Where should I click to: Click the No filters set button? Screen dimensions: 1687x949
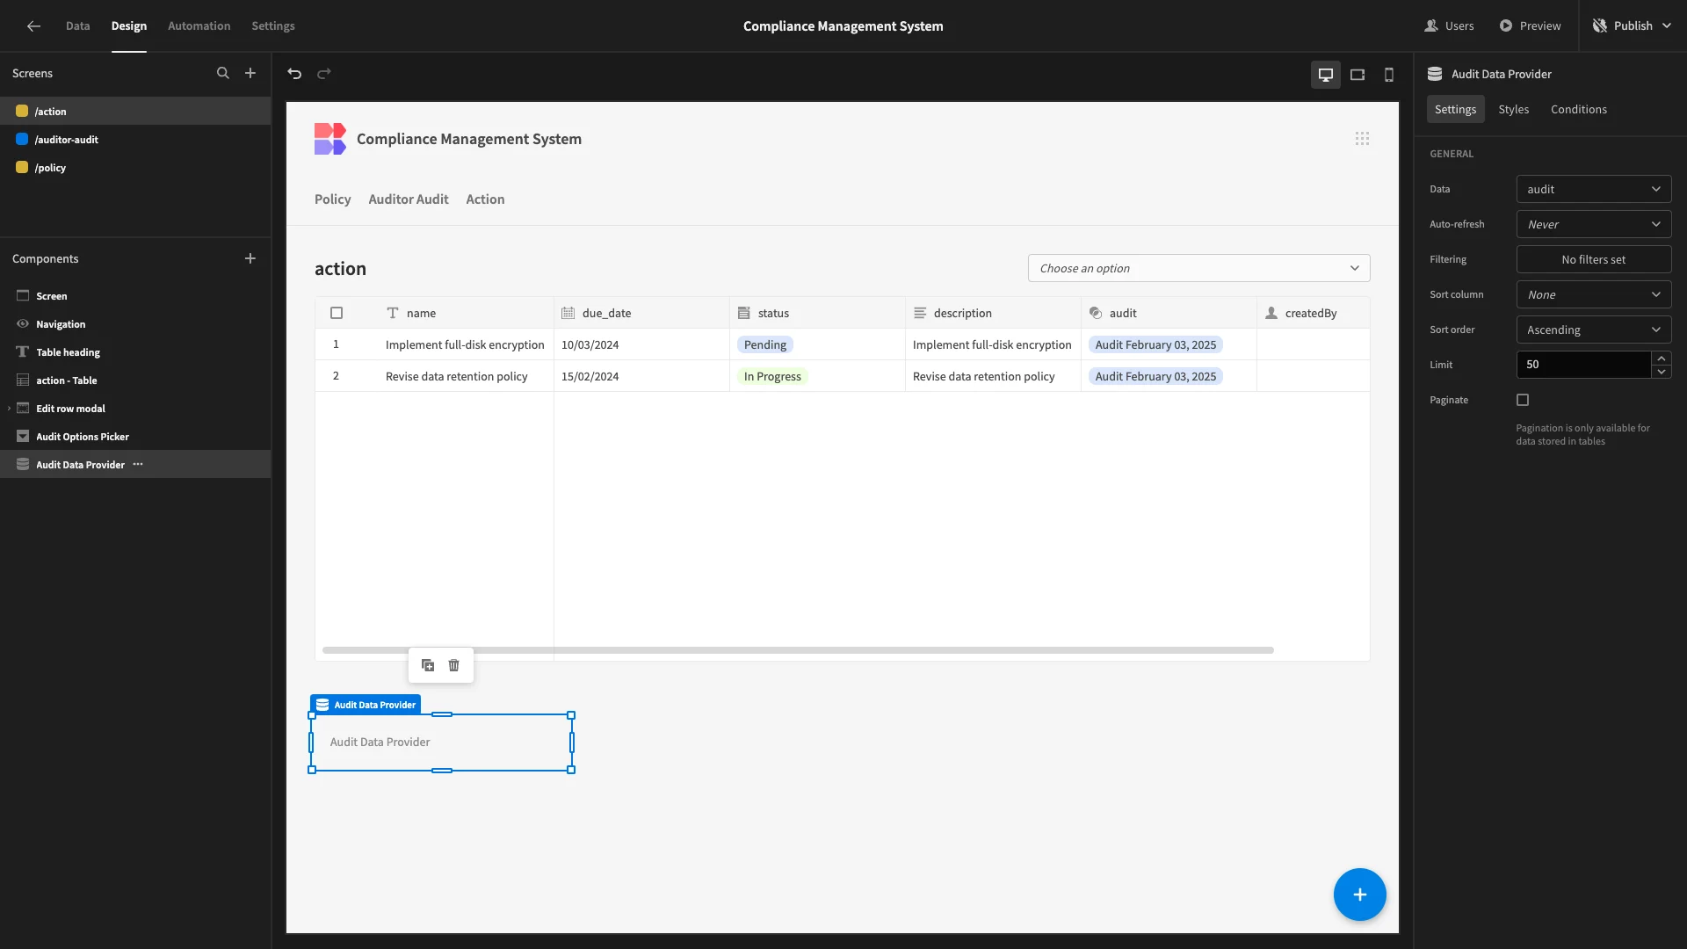click(x=1593, y=259)
